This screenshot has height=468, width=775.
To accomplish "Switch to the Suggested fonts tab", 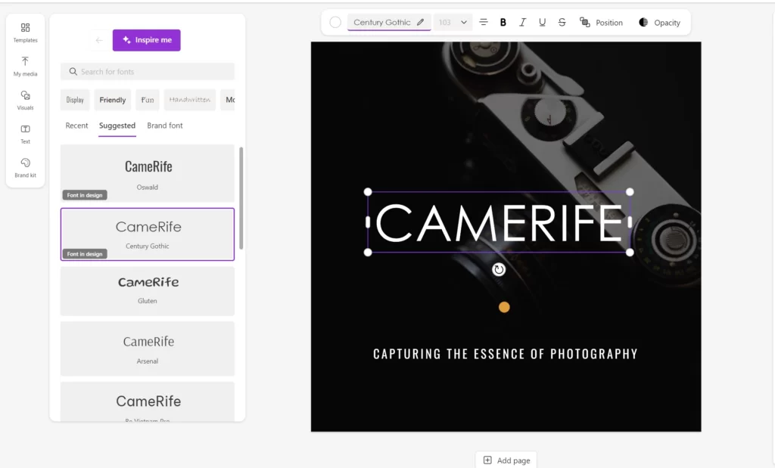I will tap(117, 126).
